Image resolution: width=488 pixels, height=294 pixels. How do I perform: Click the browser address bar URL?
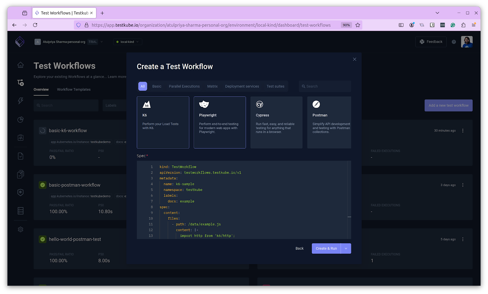click(211, 25)
